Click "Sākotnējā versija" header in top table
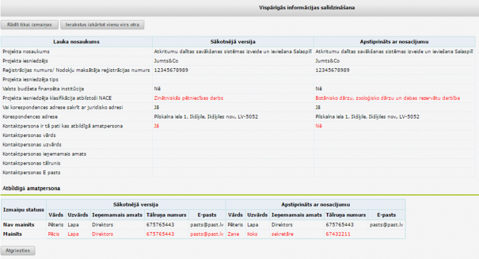Image resolution: width=479 pixels, height=259 pixels. (233, 41)
